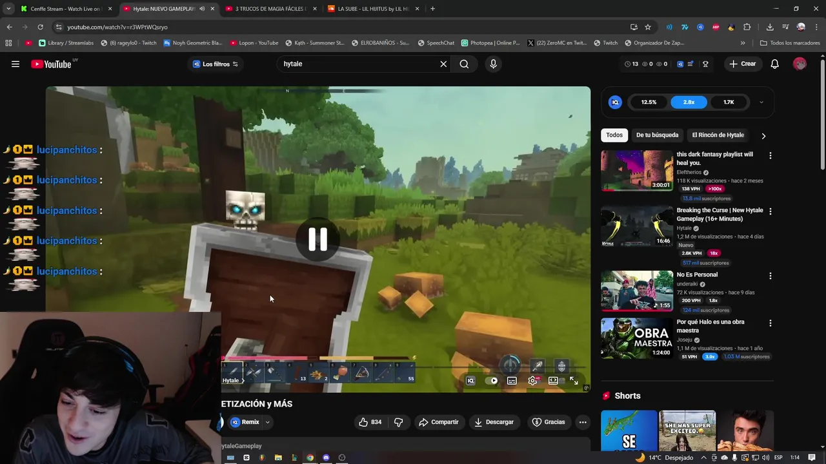Open a new browser tab
The image size is (826, 464).
coord(432,9)
